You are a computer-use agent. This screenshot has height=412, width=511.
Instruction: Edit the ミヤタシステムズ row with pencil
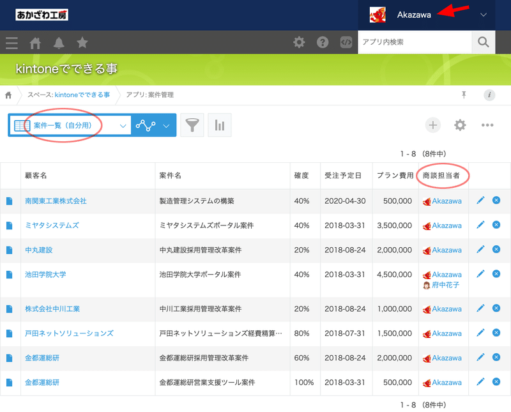point(480,225)
